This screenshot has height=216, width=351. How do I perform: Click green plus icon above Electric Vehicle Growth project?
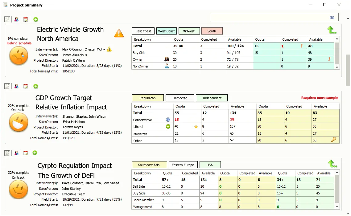(x=35, y=19)
